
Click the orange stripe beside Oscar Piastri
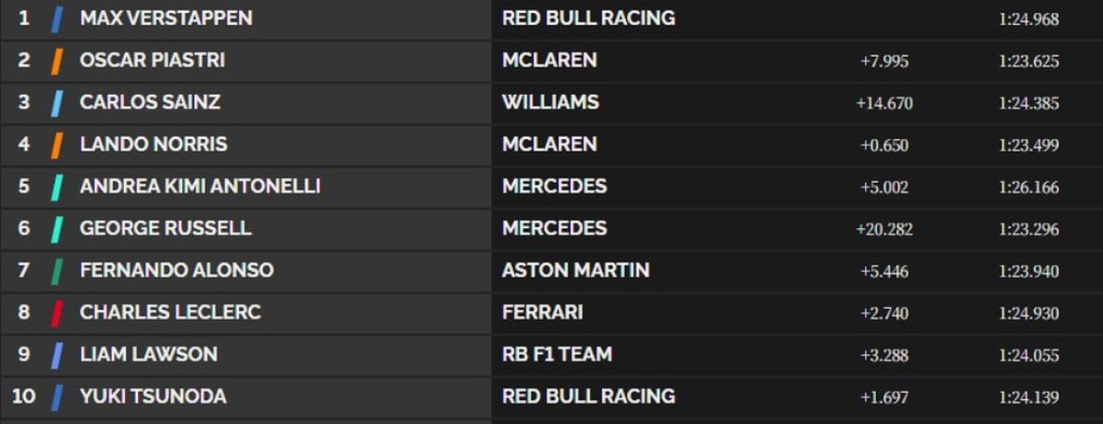(x=57, y=61)
